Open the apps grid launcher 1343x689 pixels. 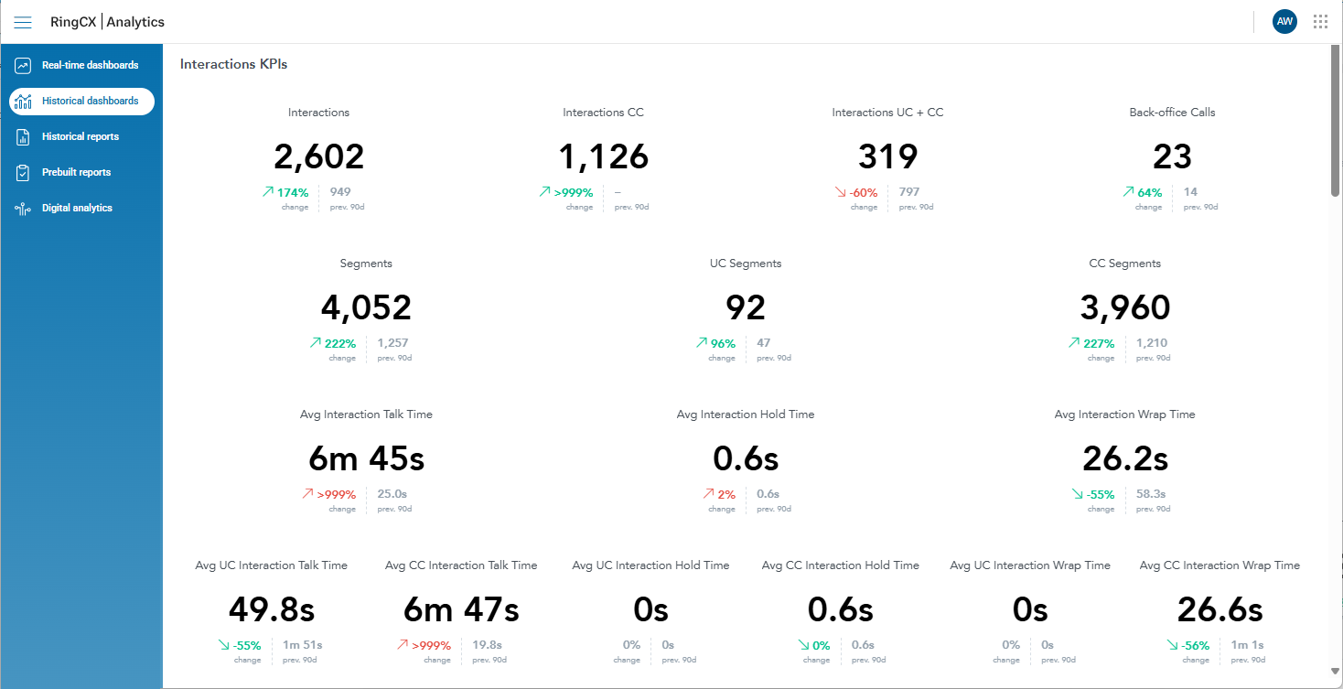pos(1320,21)
